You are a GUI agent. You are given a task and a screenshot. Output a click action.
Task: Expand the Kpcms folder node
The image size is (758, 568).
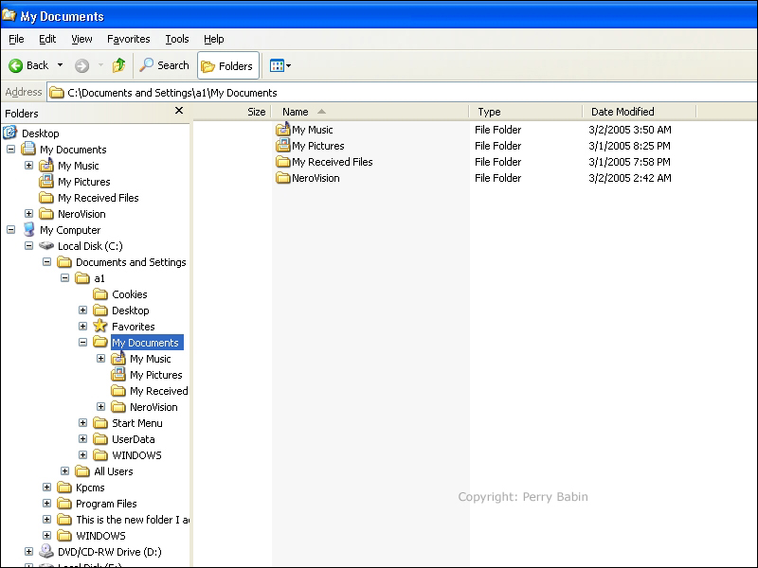(x=46, y=488)
